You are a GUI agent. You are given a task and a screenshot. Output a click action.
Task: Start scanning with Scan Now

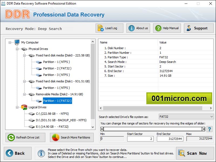tap(195, 153)
